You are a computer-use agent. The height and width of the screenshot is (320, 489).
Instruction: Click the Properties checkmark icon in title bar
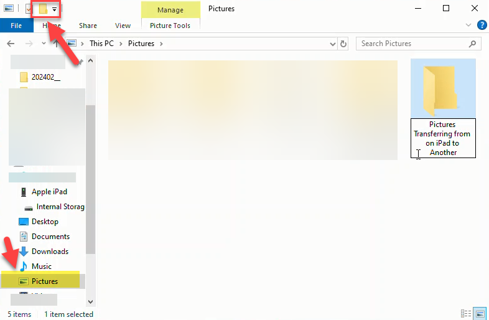click(x=29, y=9)
